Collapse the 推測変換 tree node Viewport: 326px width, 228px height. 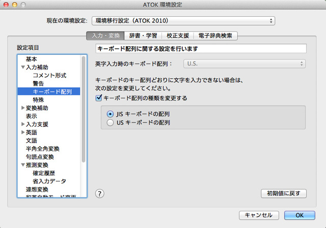(x=23, y=165)
